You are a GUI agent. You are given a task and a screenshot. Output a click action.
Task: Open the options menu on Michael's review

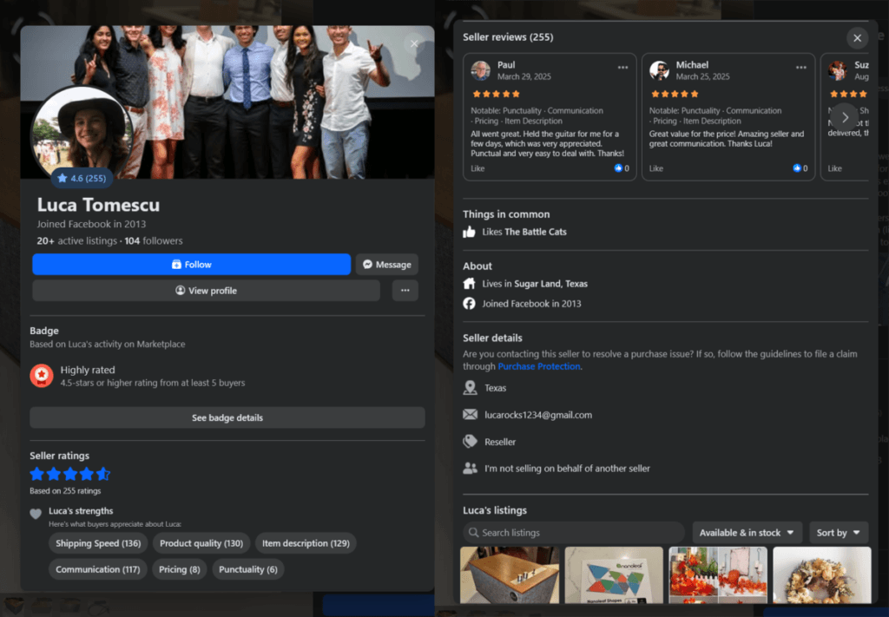click(801, 67)
